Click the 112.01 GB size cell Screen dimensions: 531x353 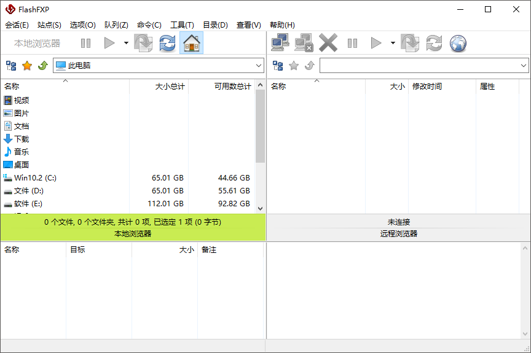(165, 204)
